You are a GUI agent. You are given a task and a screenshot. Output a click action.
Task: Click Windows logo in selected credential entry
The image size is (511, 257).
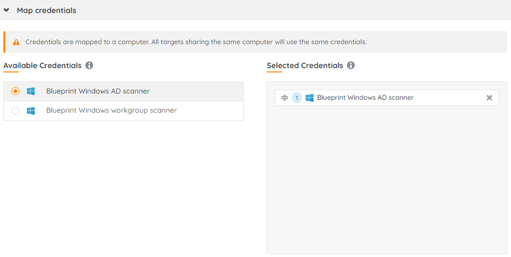click(x=309, y=98)
